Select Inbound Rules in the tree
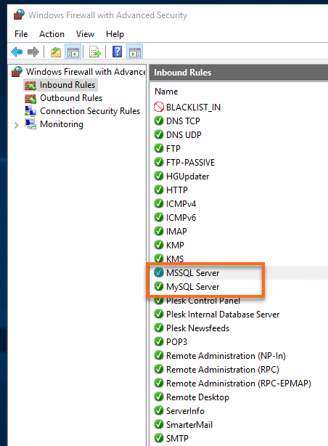328x446 pixels. (x=67, y=85)
